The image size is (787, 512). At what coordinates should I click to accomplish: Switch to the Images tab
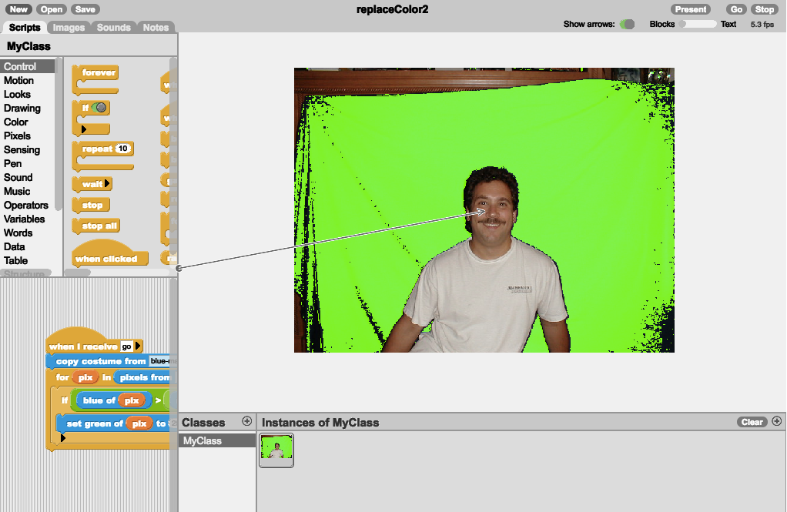(x=69, y=28)
